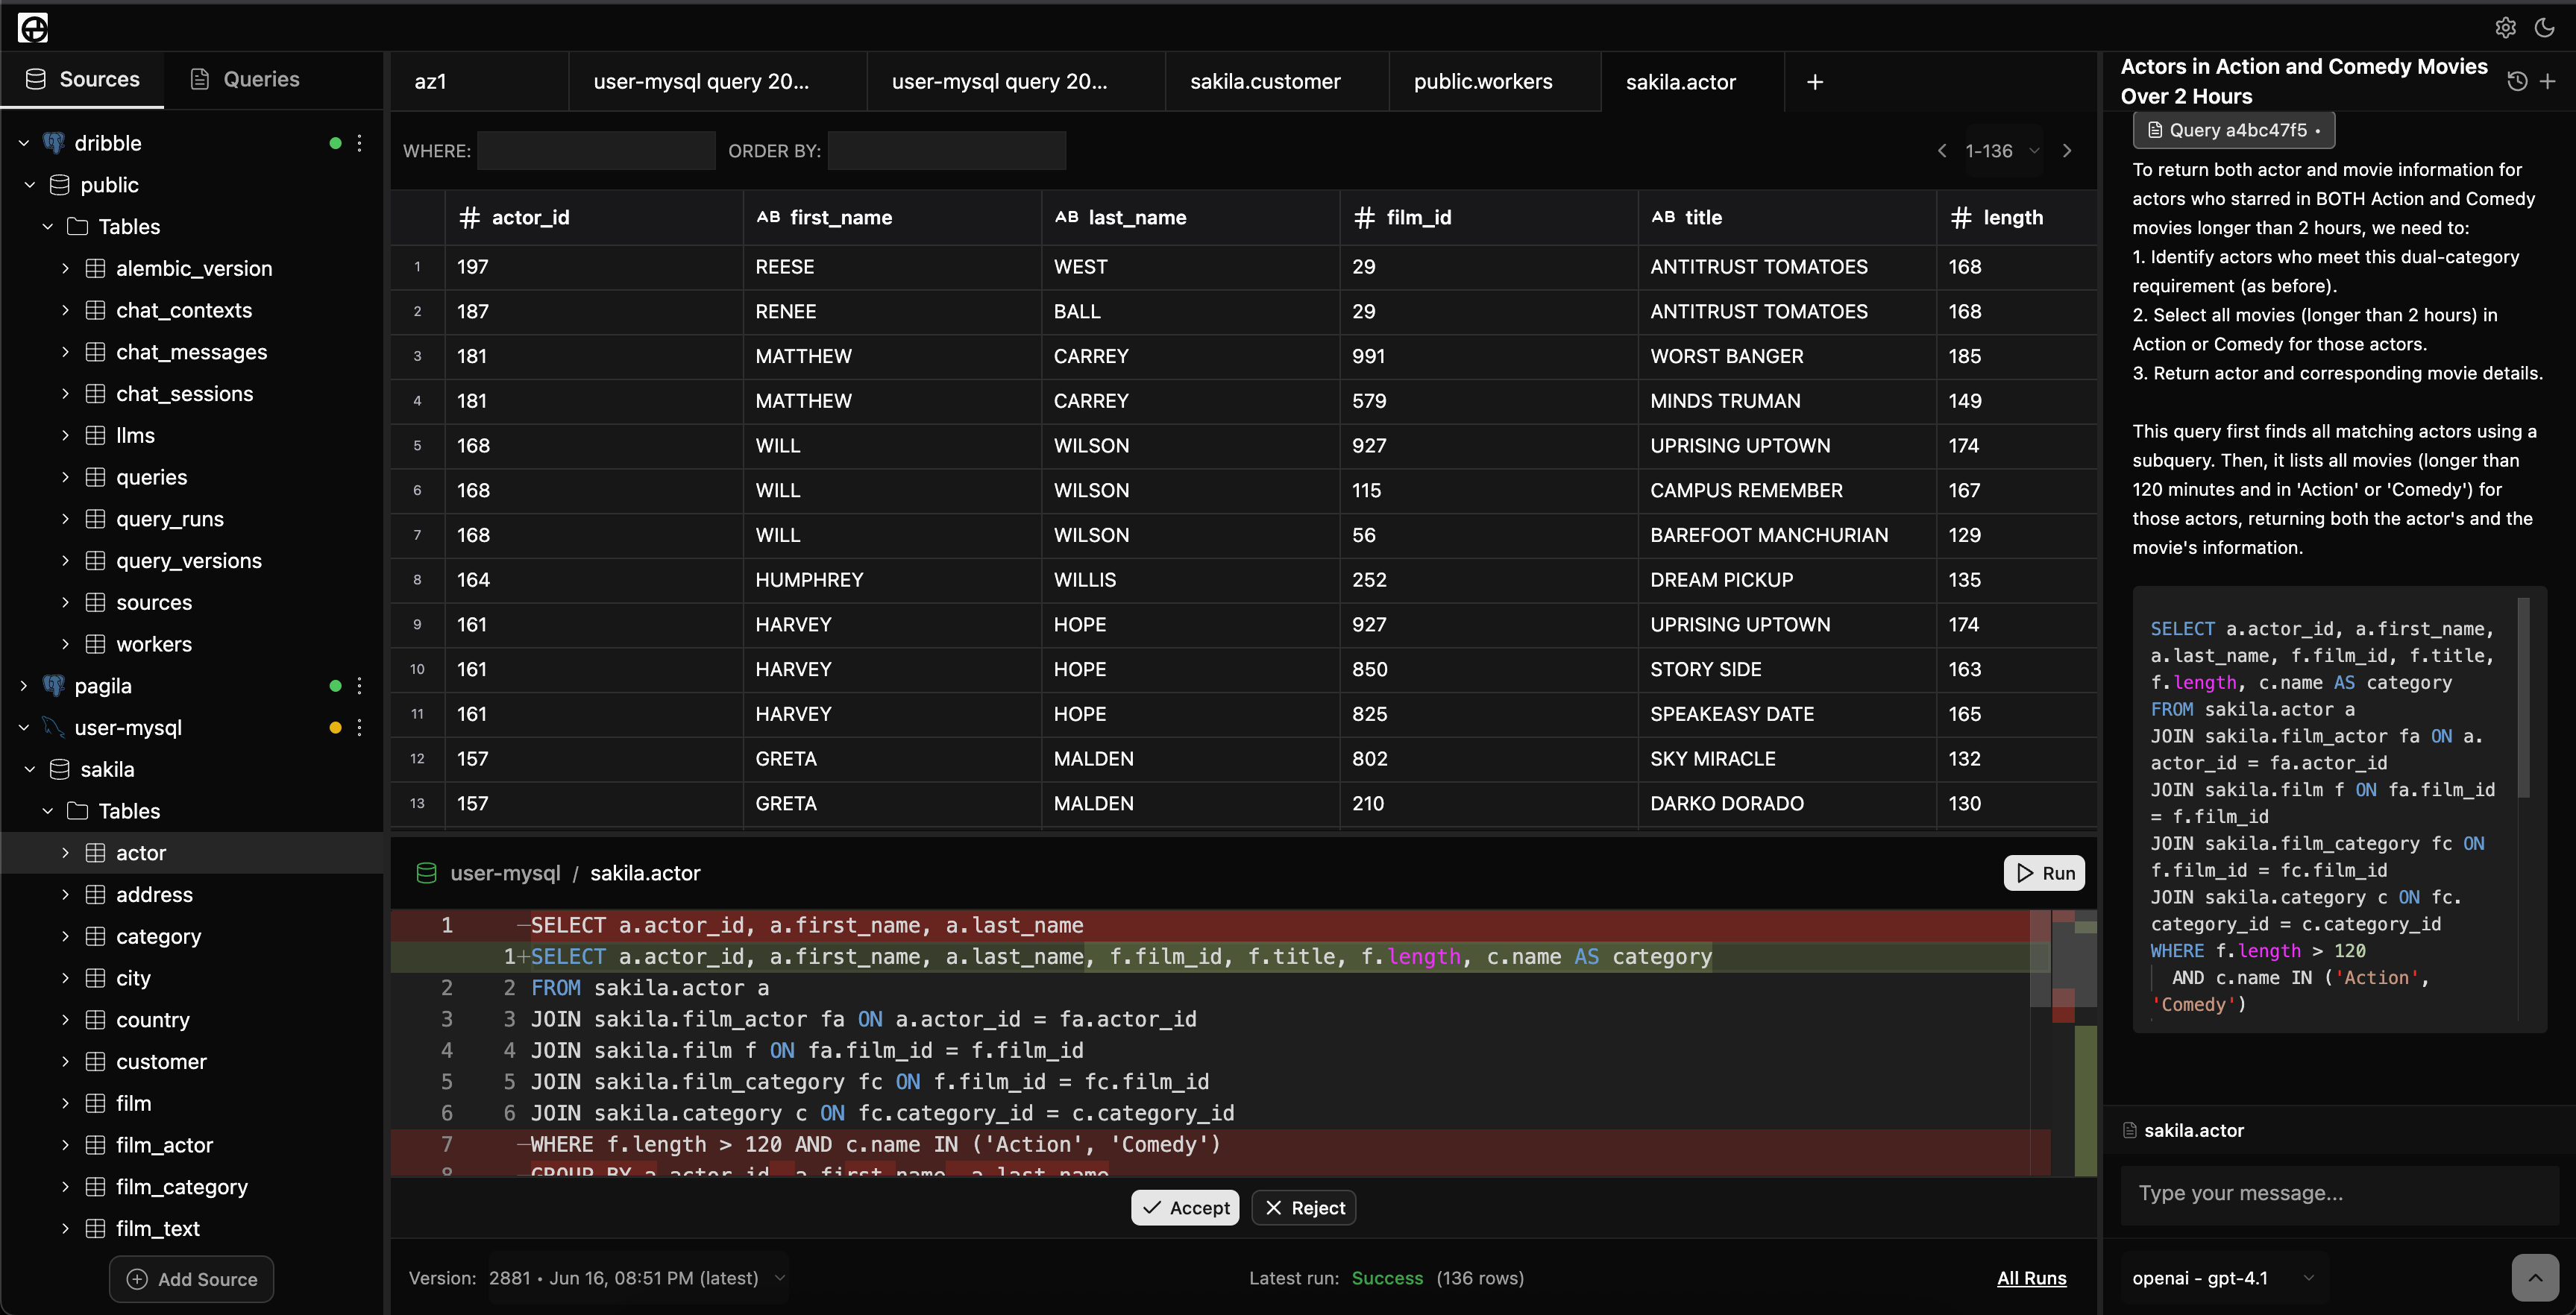Expand the chat_messages table
Viewport: 2576px width, 1315px height.
tap(65, 352)
